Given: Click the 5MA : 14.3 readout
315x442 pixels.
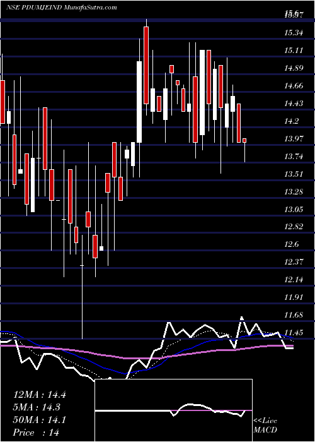Looking at the screenshot, I should 37,407.
